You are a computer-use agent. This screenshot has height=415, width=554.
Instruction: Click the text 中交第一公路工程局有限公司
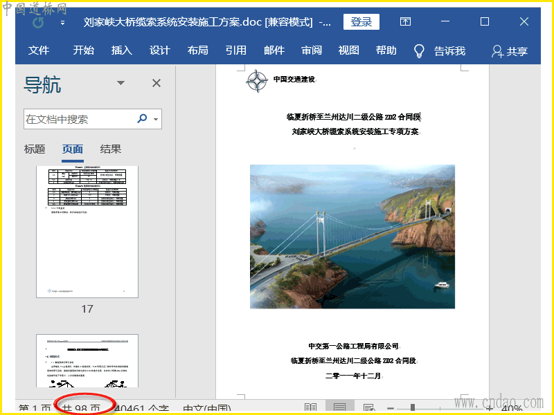354,347
